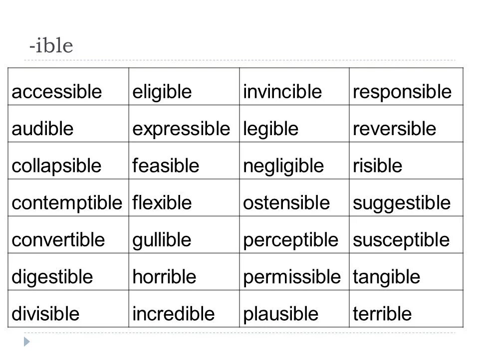Image resolution: width=479 pixels, height=359 pixels.
Task: Click the word 'contemptible'
Action: [x=67, y=203]
